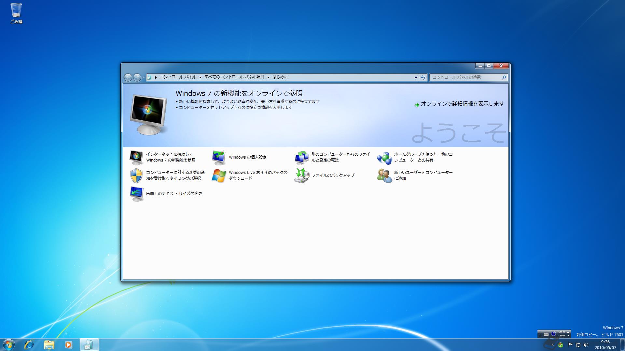Click the Windows Live flag icon
625x351 pixels.
click(219, 175)
